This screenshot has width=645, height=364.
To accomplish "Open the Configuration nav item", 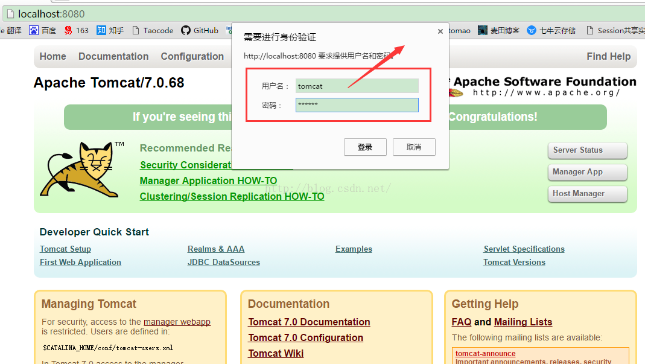I will [192, 56].
